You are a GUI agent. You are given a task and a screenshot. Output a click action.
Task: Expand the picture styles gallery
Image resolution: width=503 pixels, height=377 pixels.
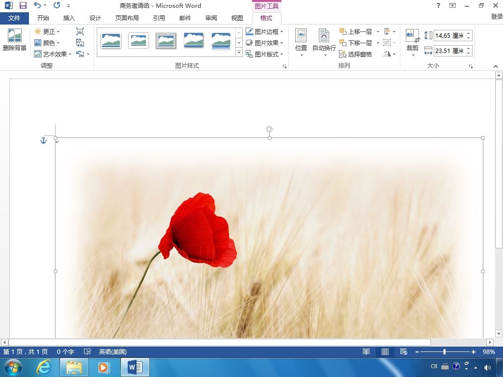tap(239, 52)
